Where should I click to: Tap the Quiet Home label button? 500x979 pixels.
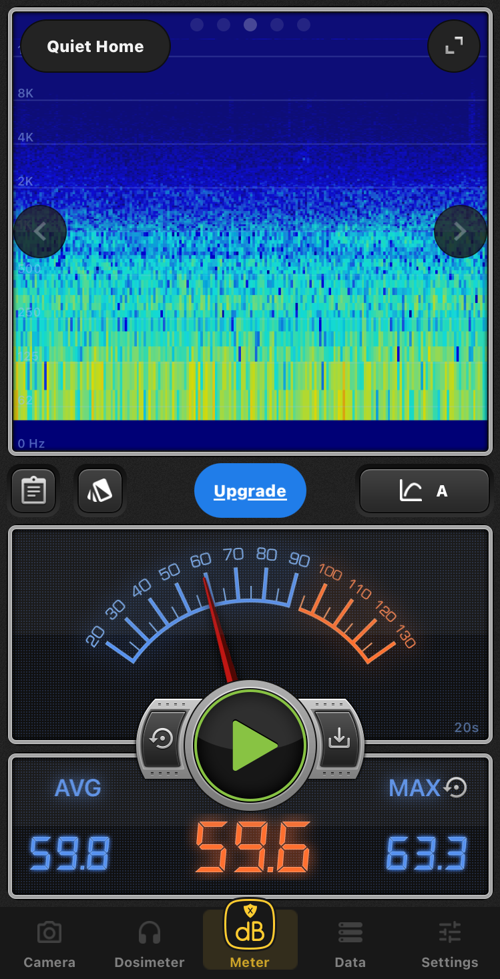tap(95, 46)
